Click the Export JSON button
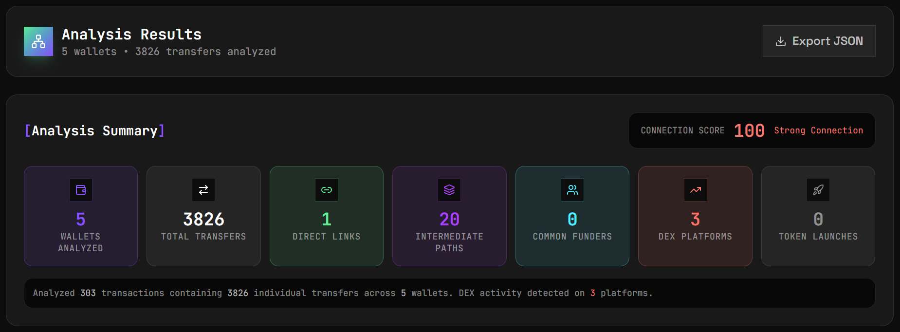The height and width of the screenshot is (332, 900). (x=819, y=41)
